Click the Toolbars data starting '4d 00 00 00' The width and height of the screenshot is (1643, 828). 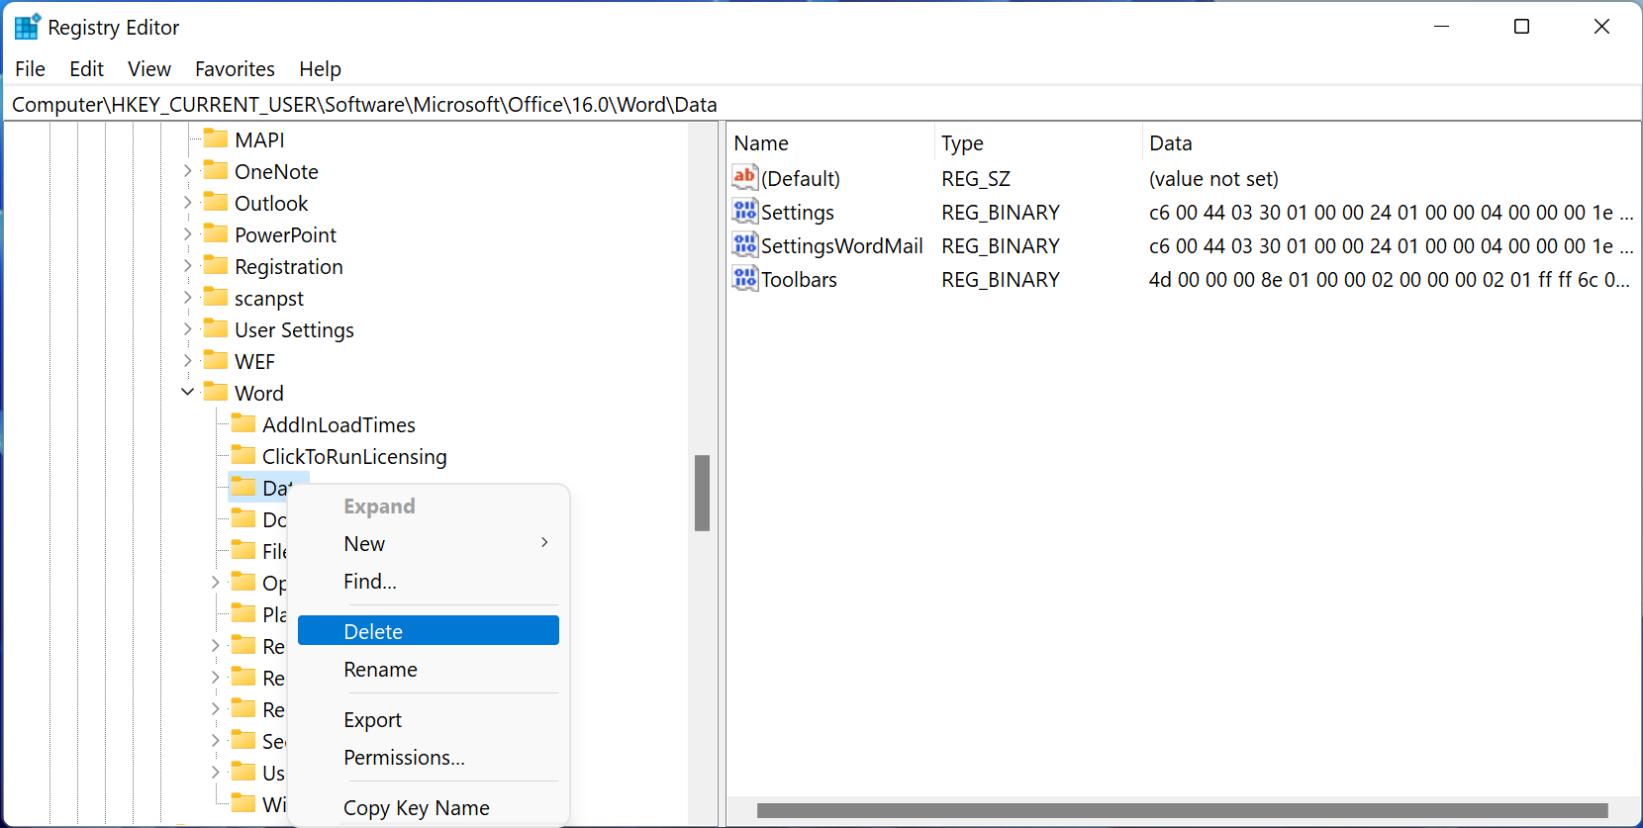click(x=1389, y=280)
